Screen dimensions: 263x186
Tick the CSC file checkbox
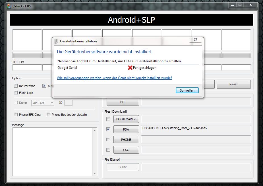pos(108,150)
